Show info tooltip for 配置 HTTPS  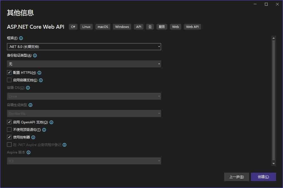(x=39, y=73)
